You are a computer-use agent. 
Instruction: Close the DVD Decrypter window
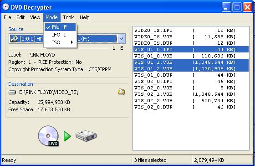247,7
